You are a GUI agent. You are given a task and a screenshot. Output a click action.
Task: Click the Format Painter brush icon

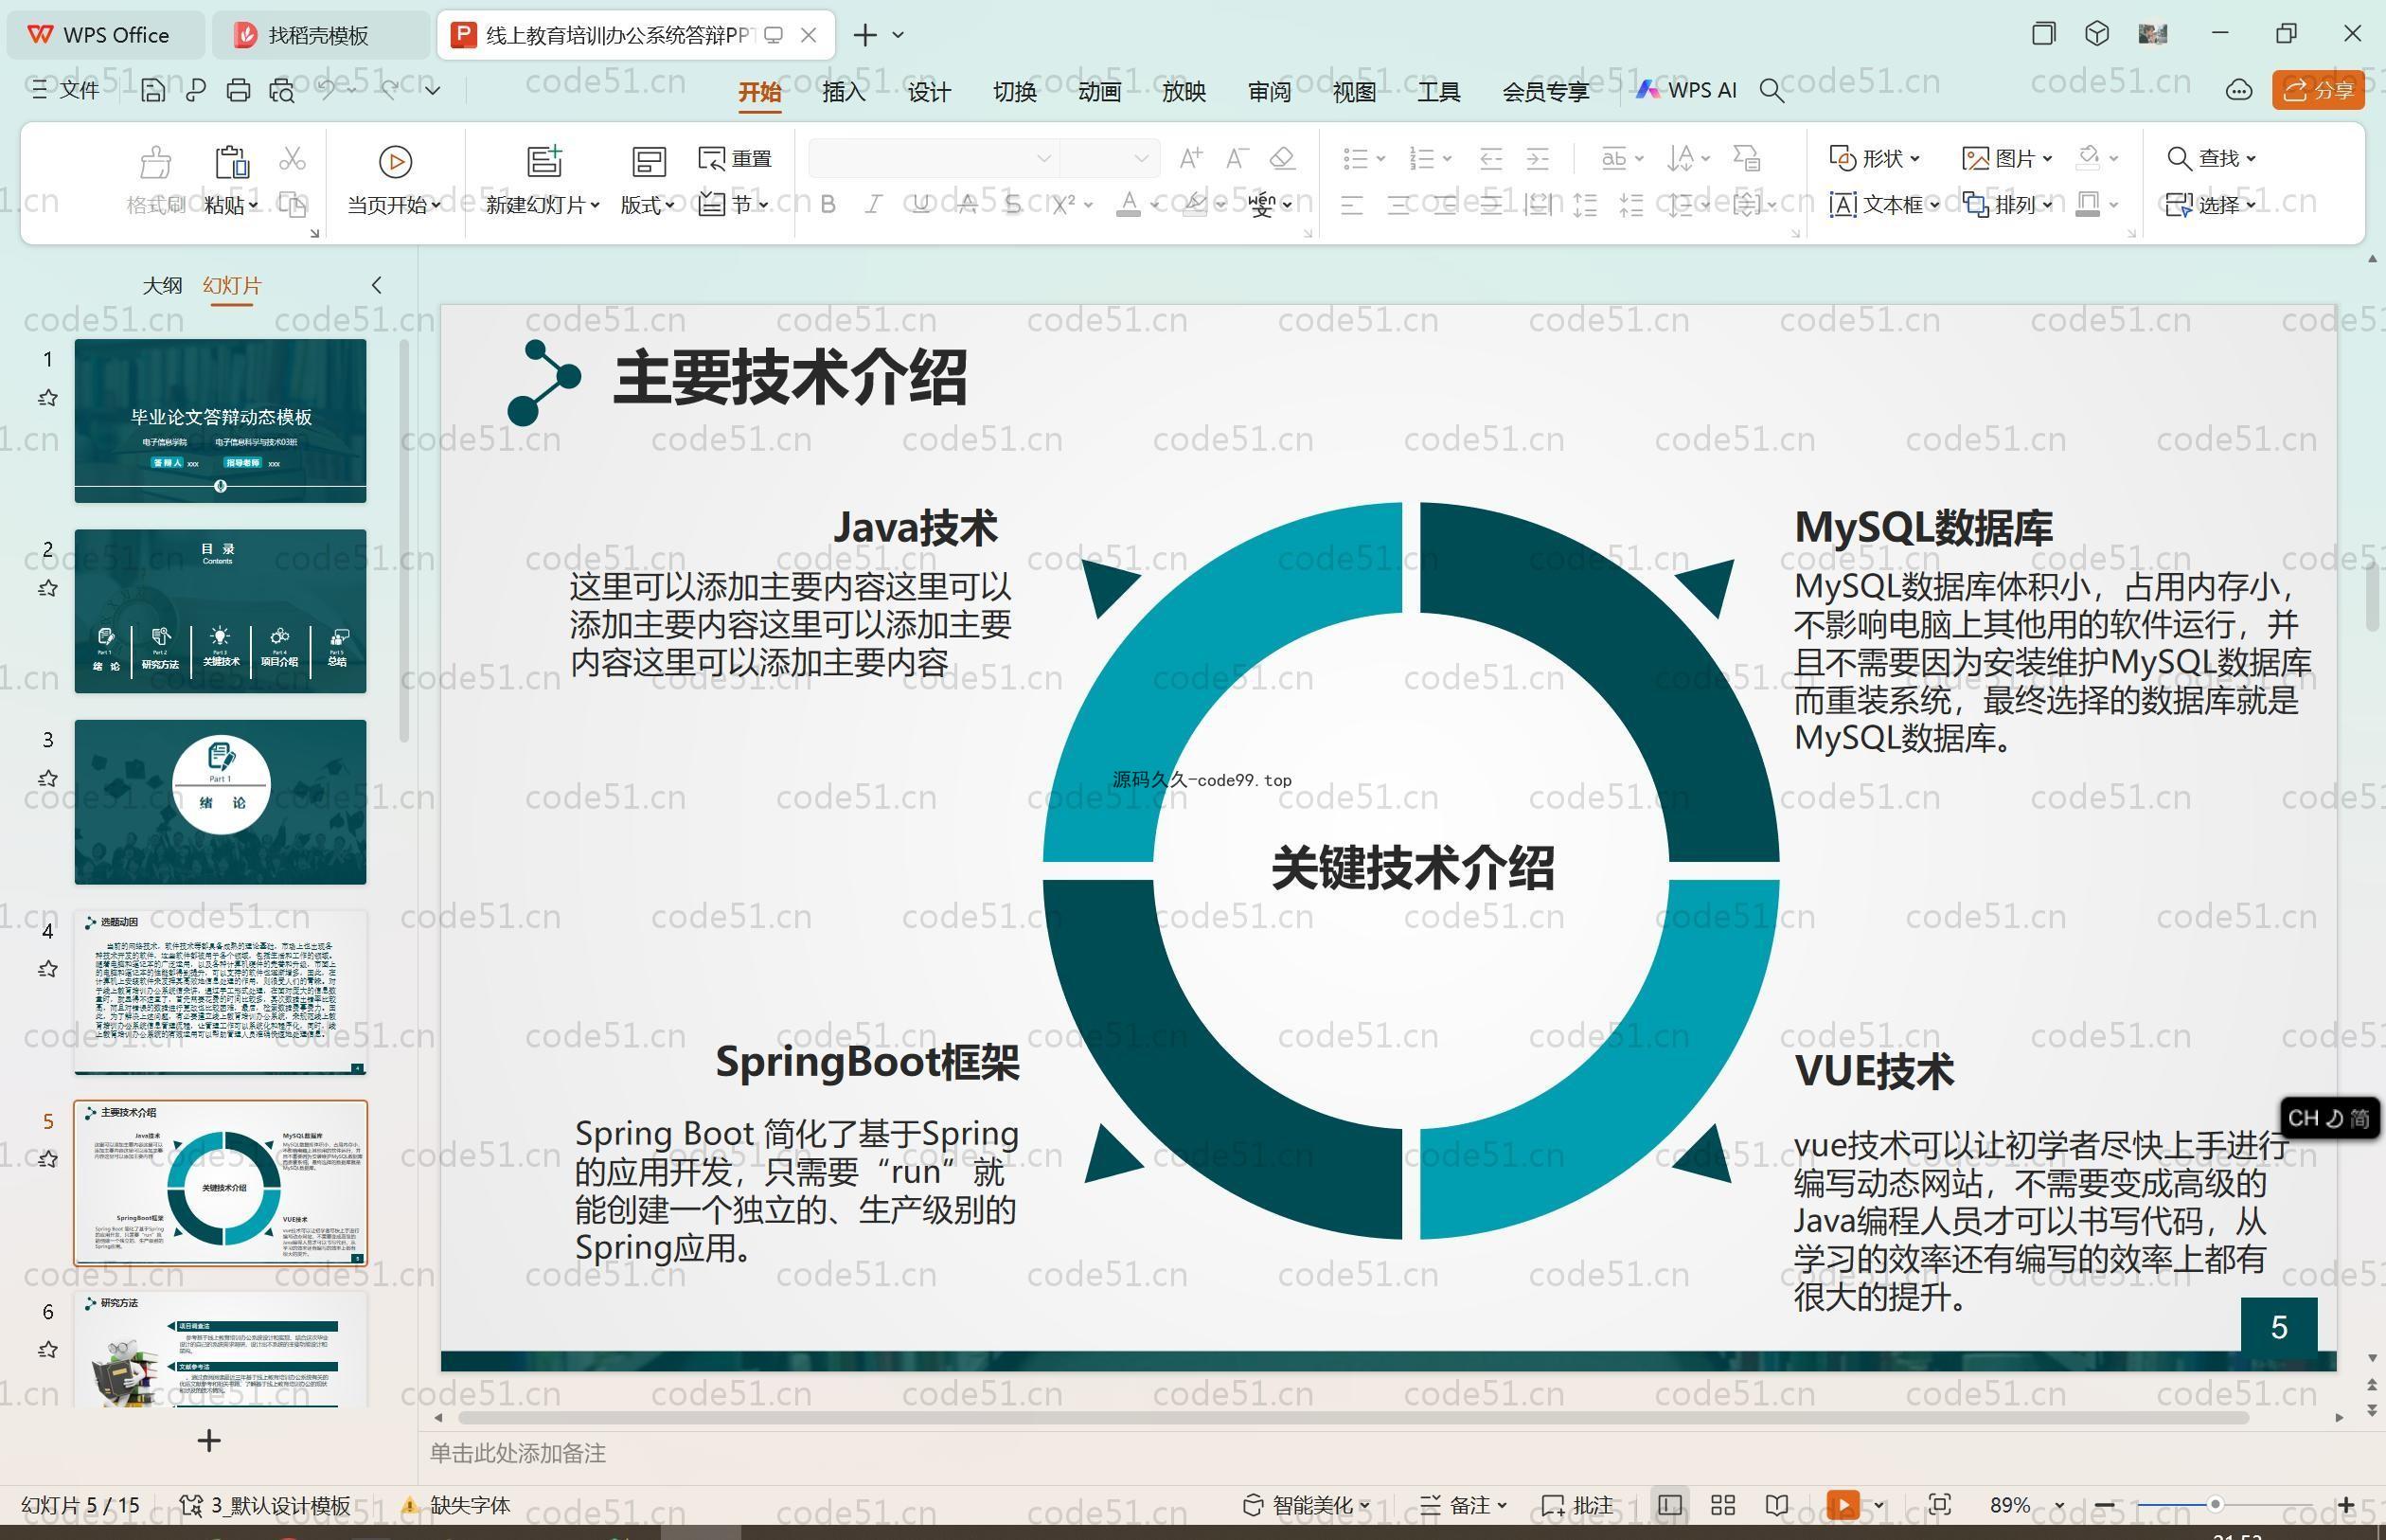pos(155,161)
